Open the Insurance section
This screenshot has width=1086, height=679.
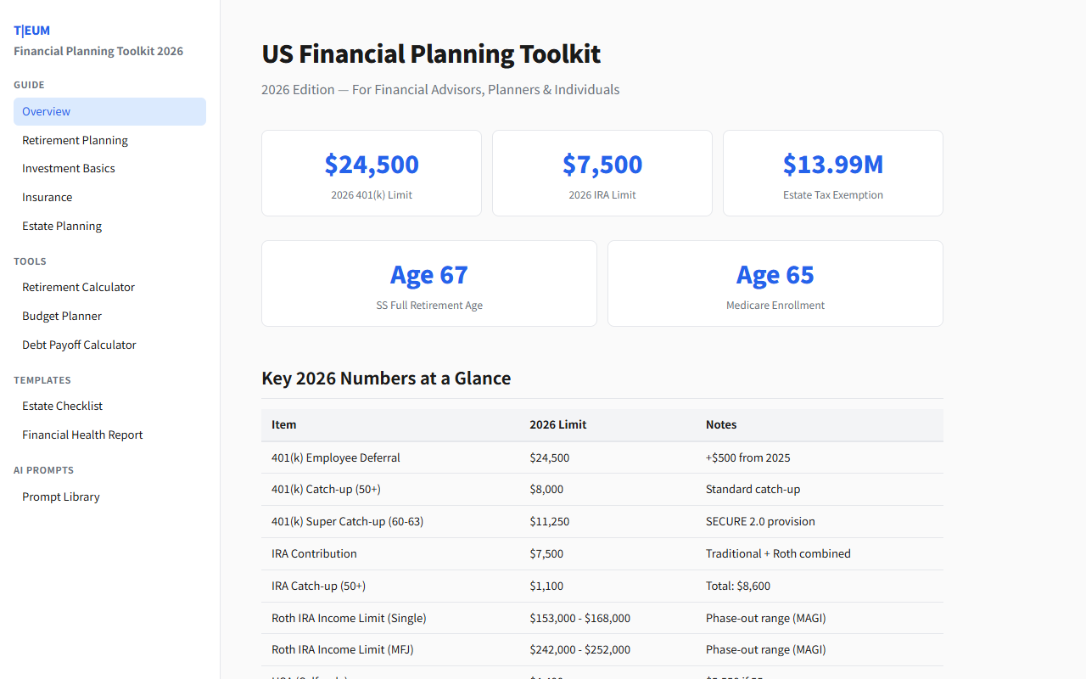47,197
